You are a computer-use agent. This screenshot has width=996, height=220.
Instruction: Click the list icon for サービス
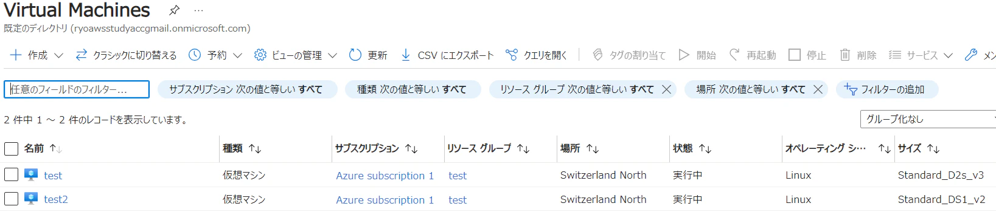click(894, 55)
